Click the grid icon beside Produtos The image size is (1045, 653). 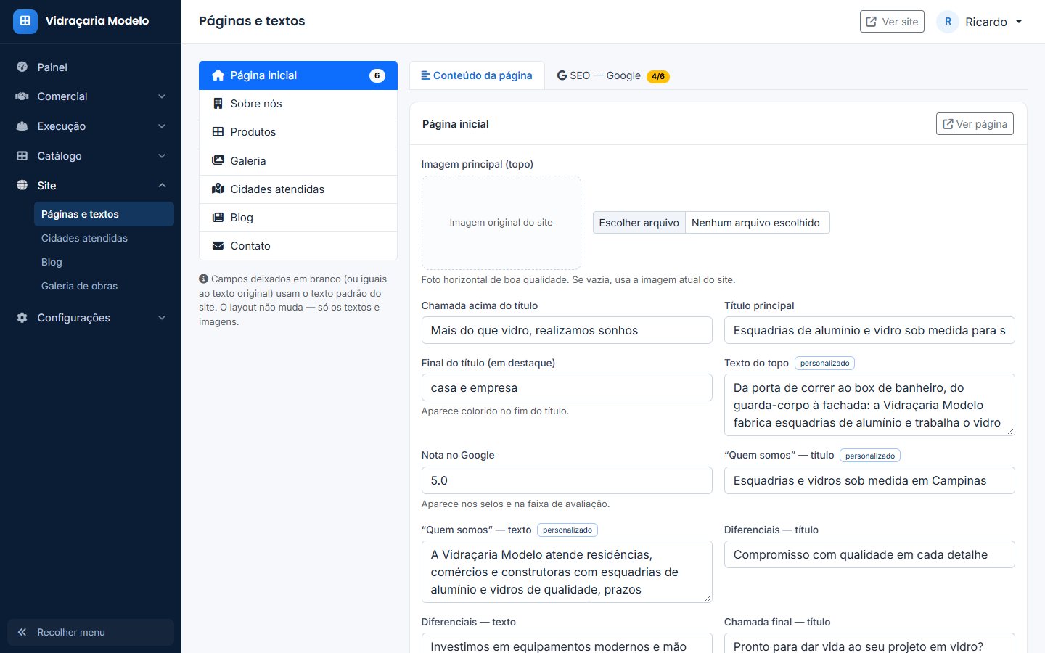218,132
